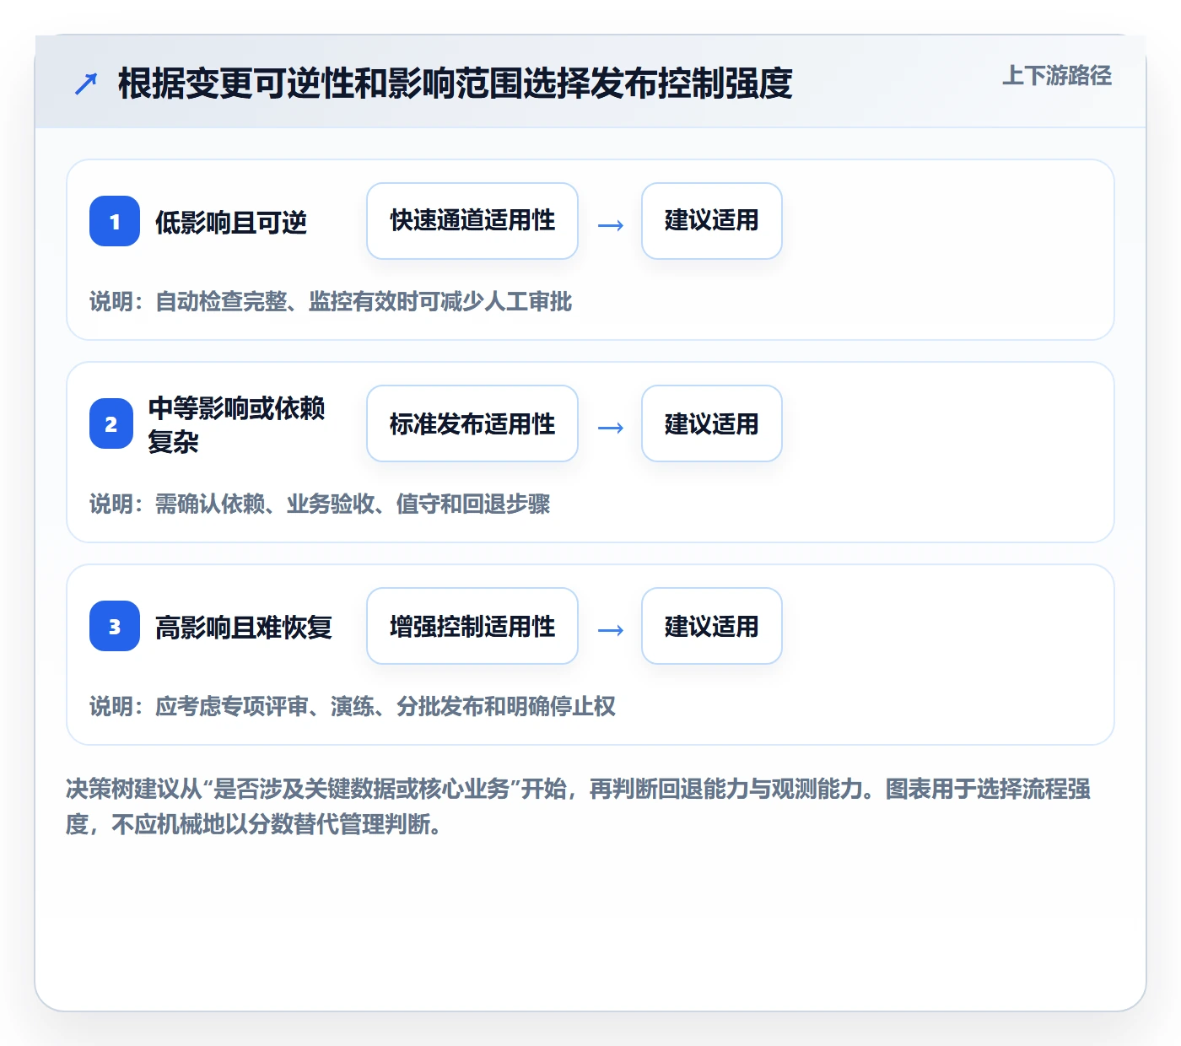Click the "高影响且难恢复" heading
Screen dimensions: 1181x1046
[x=244, y=628]
